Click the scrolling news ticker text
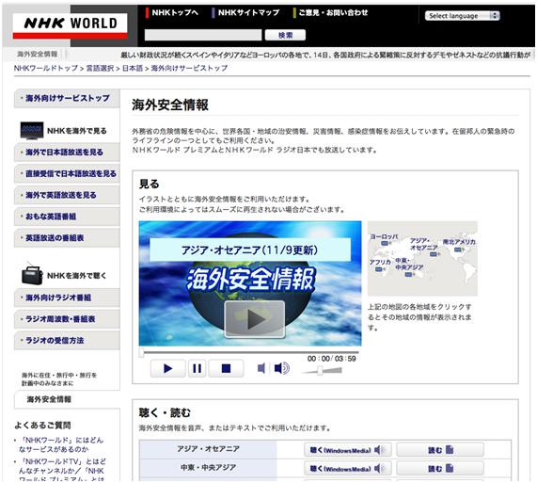This screenshot has height=483, width=537. click(325, 55)
